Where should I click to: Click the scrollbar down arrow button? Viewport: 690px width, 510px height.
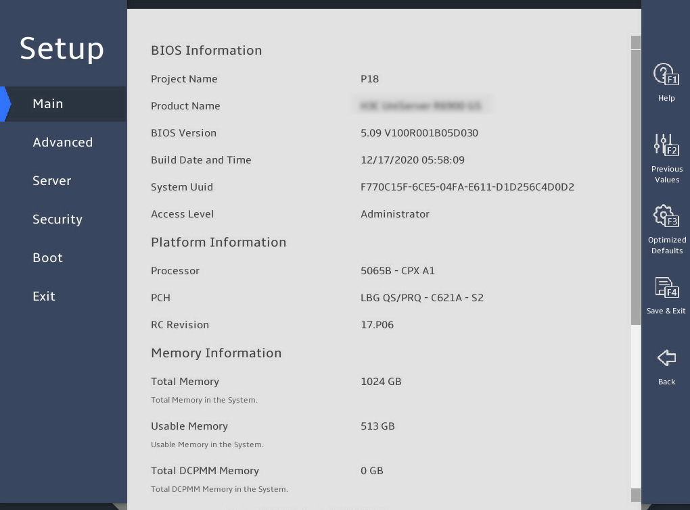[635, 495]
